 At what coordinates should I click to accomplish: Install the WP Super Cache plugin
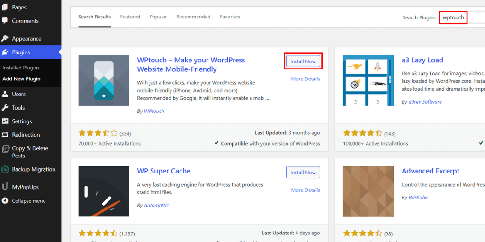[303, 172]
